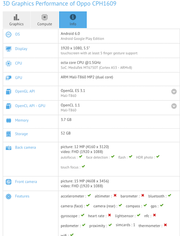Click the Memory module icon

click(9, 120)
